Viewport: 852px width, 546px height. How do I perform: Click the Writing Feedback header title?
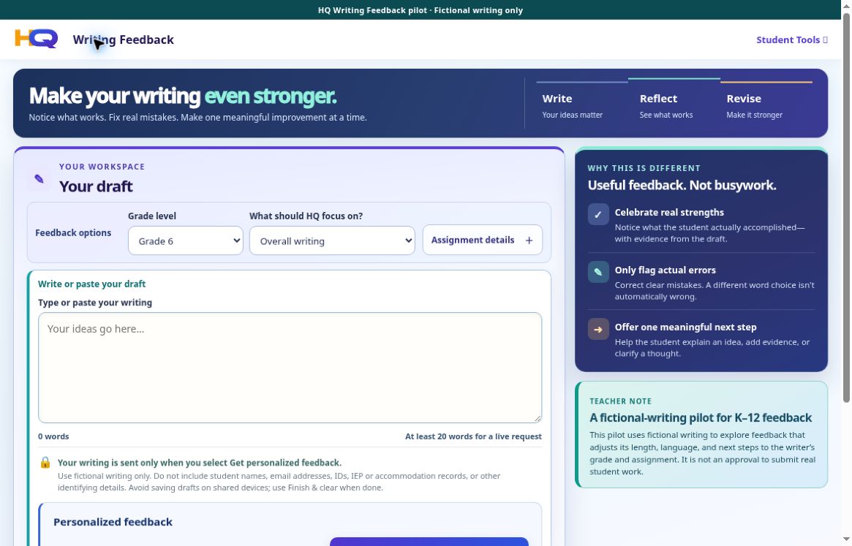point(124,39)
